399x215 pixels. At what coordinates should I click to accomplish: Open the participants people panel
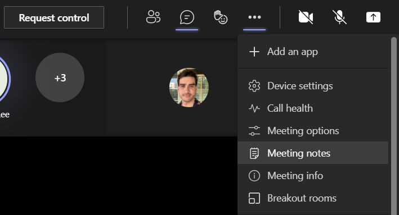153,17
